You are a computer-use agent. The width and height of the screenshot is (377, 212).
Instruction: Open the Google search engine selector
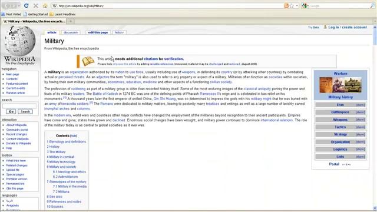pyautogui.click(x=305, y=6)
